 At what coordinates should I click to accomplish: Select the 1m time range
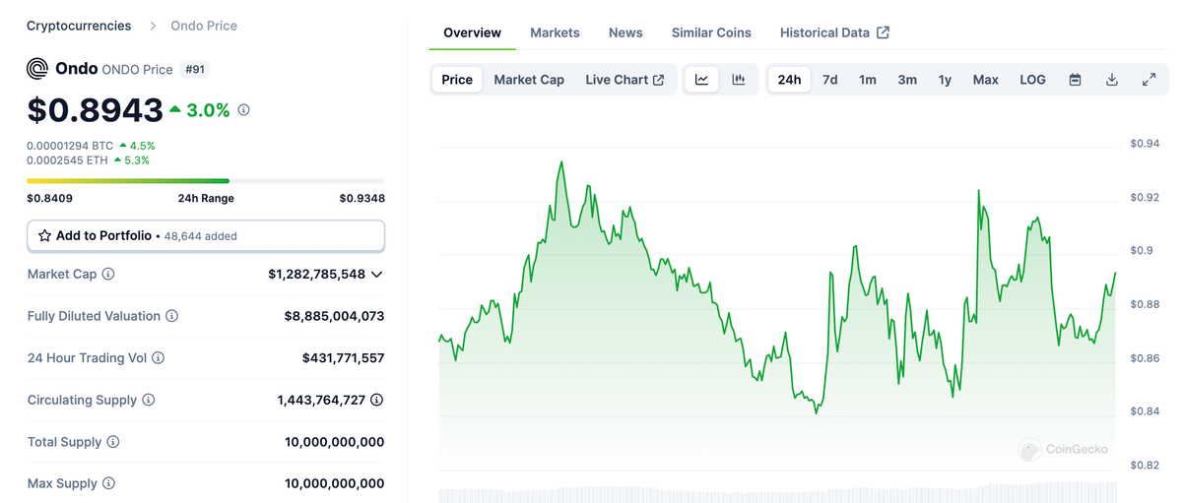(867, 80)
